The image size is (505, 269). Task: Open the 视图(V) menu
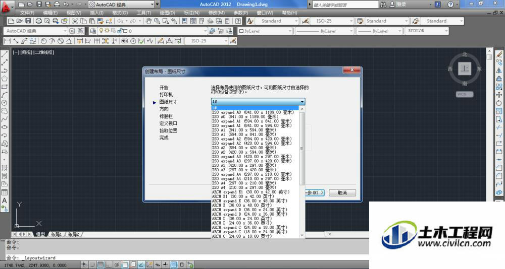pos(73,13)
